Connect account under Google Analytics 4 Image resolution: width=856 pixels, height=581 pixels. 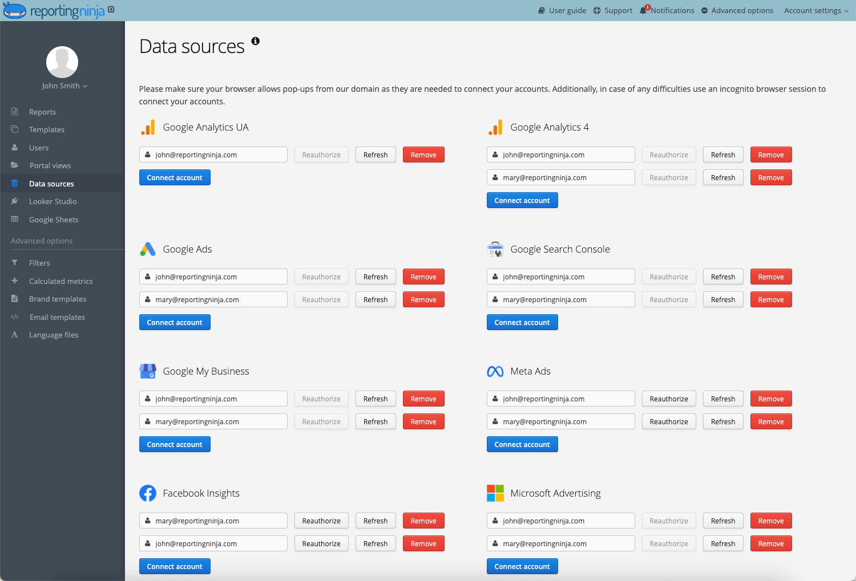pyautogui.click(x=522, y=200)
